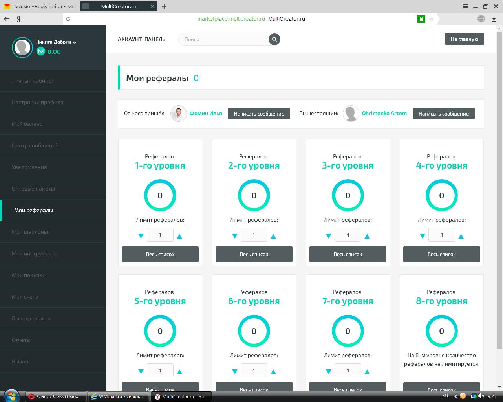Open a new tab with plus icon
503x402 pixels.
(164, 6)
